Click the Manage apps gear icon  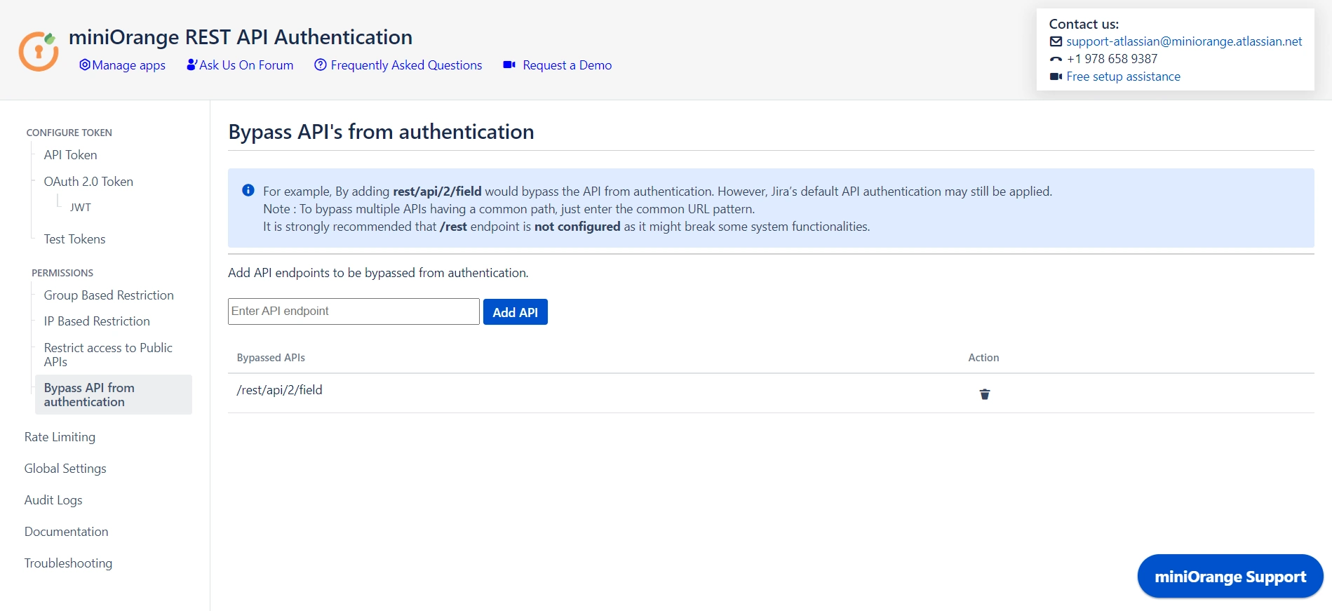click(85, 65)
